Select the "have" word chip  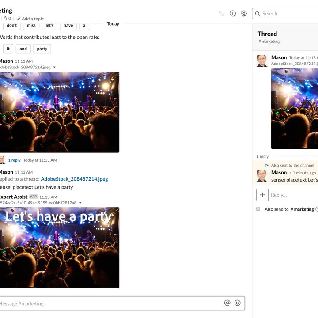68,26
